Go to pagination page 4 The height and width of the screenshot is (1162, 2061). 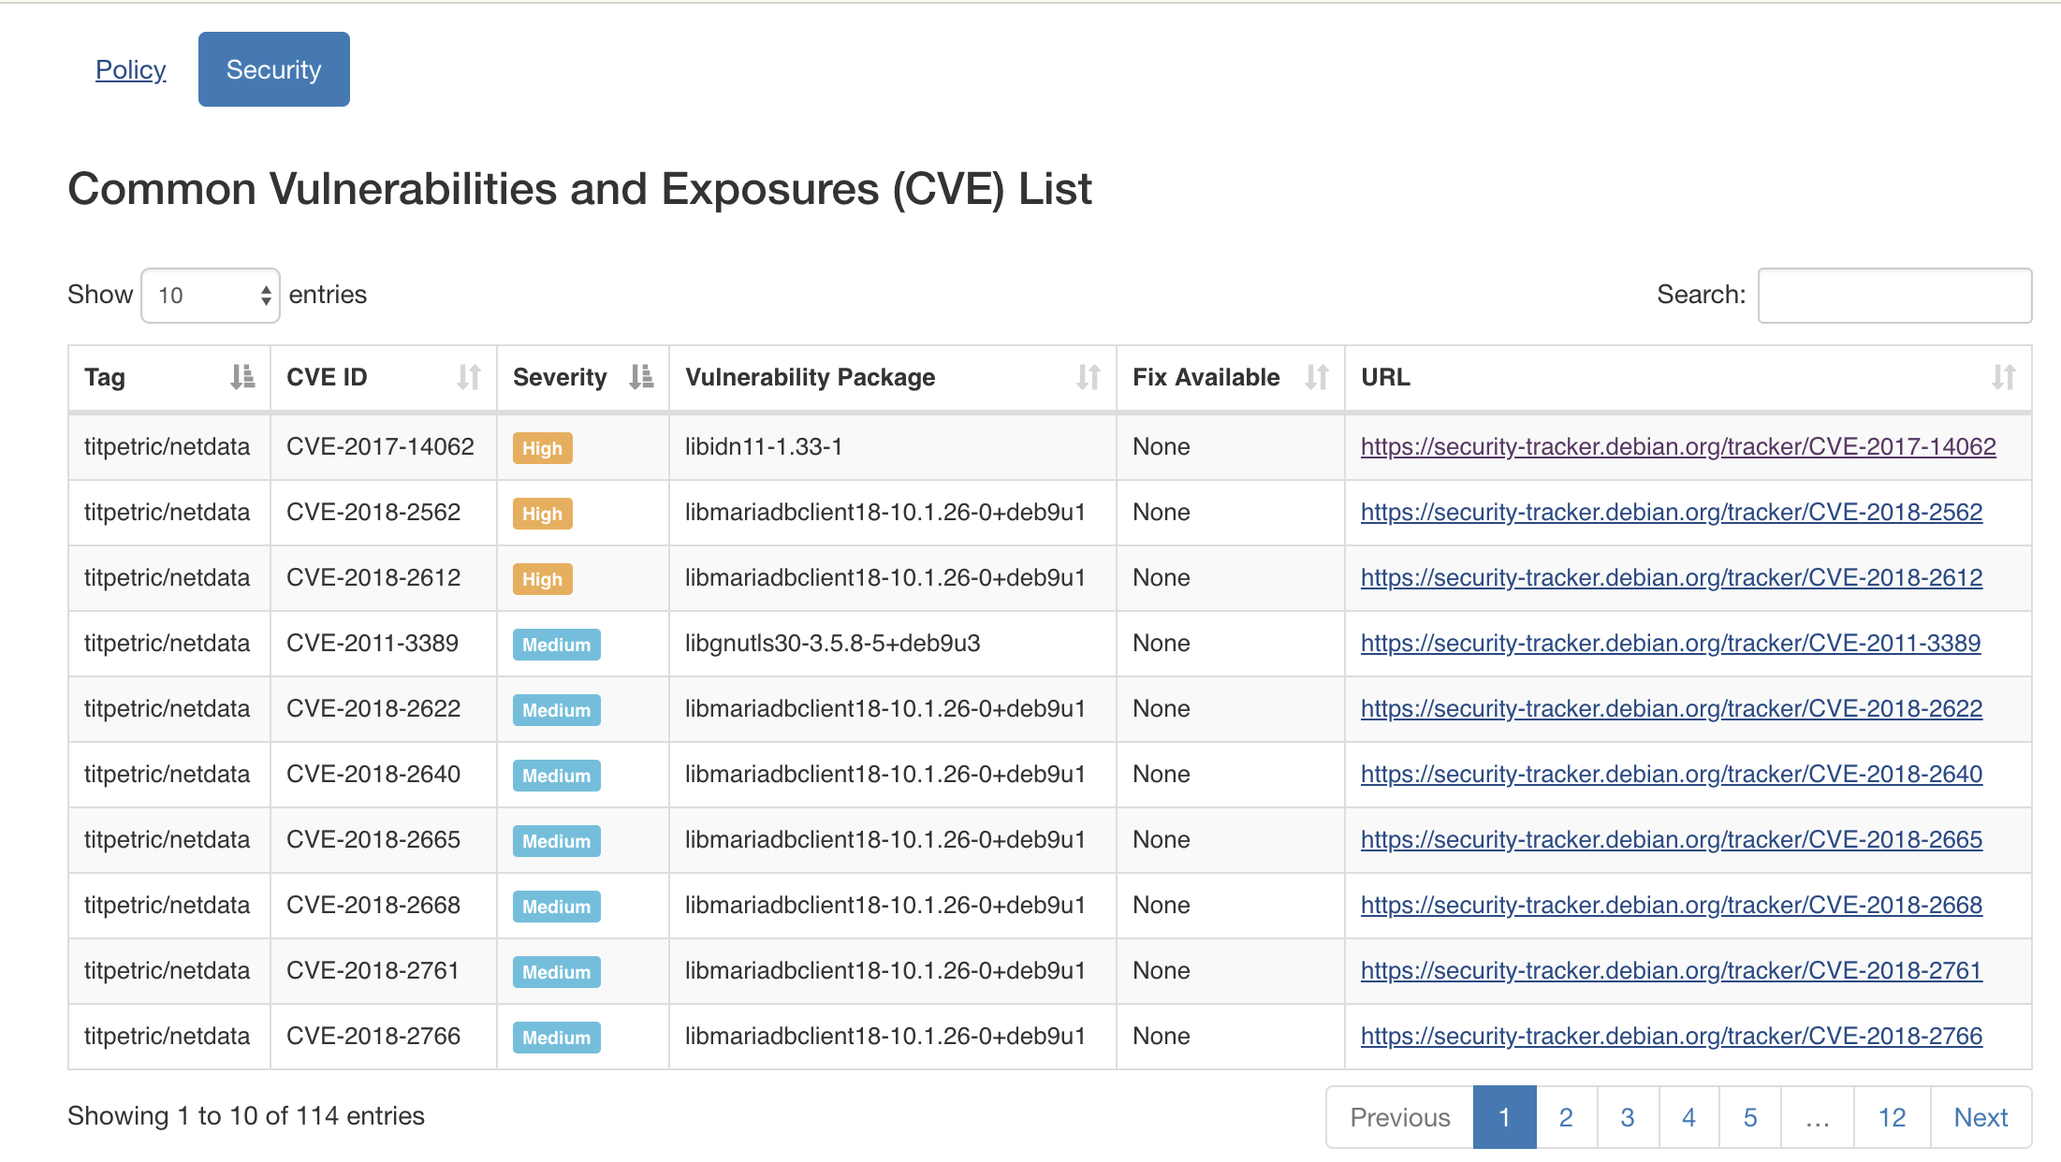(x=1689, y=1117)
